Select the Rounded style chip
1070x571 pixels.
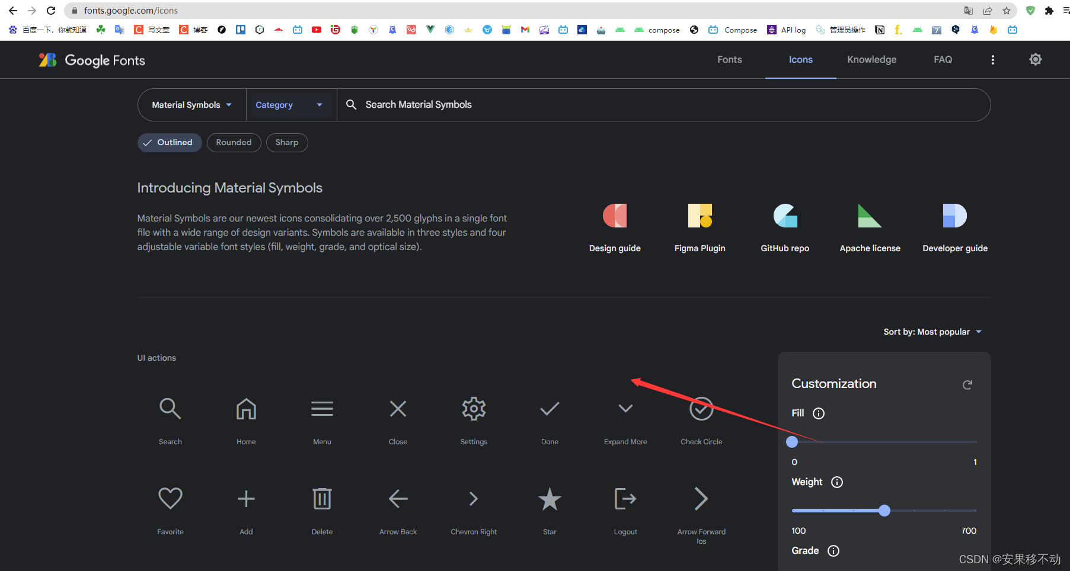point(234,143)
